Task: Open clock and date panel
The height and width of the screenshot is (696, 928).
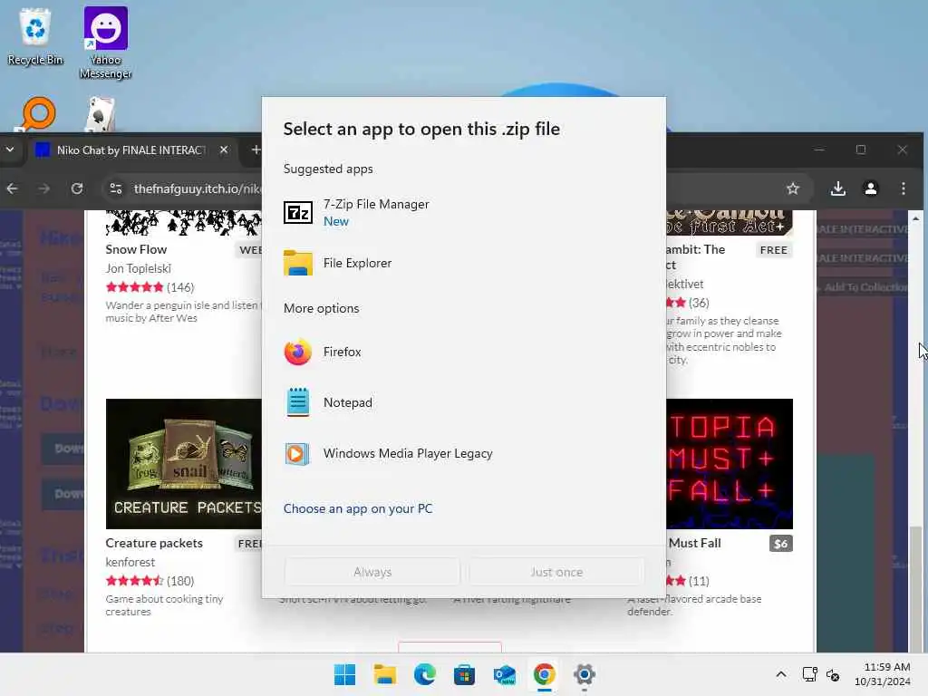Action: [883, 674]
